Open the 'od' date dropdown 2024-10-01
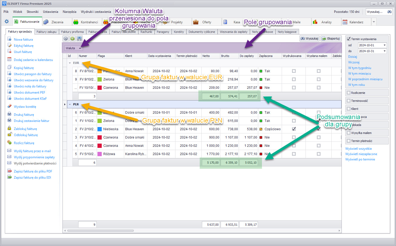 [385, 45]
